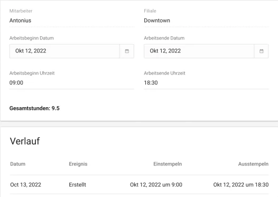The image size is (278, 197).
Task: Click the Arbeitsbeginn Datum field Okt 12, 2022
Action: coord(65,51)
